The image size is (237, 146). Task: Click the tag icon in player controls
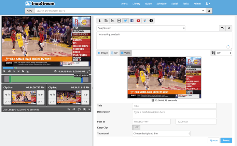23,71
